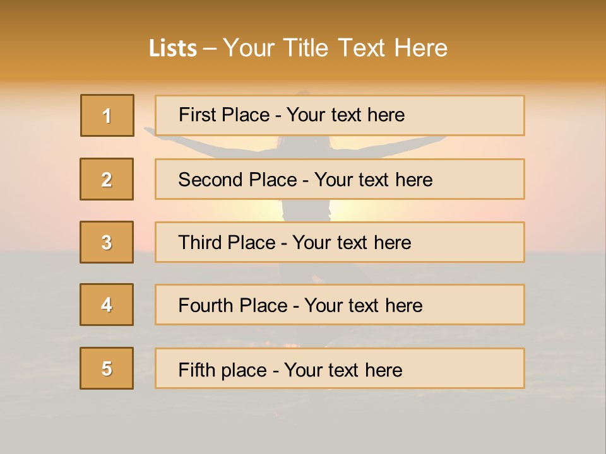Click 'Title Text Here' in the heading

click(365, 48)
